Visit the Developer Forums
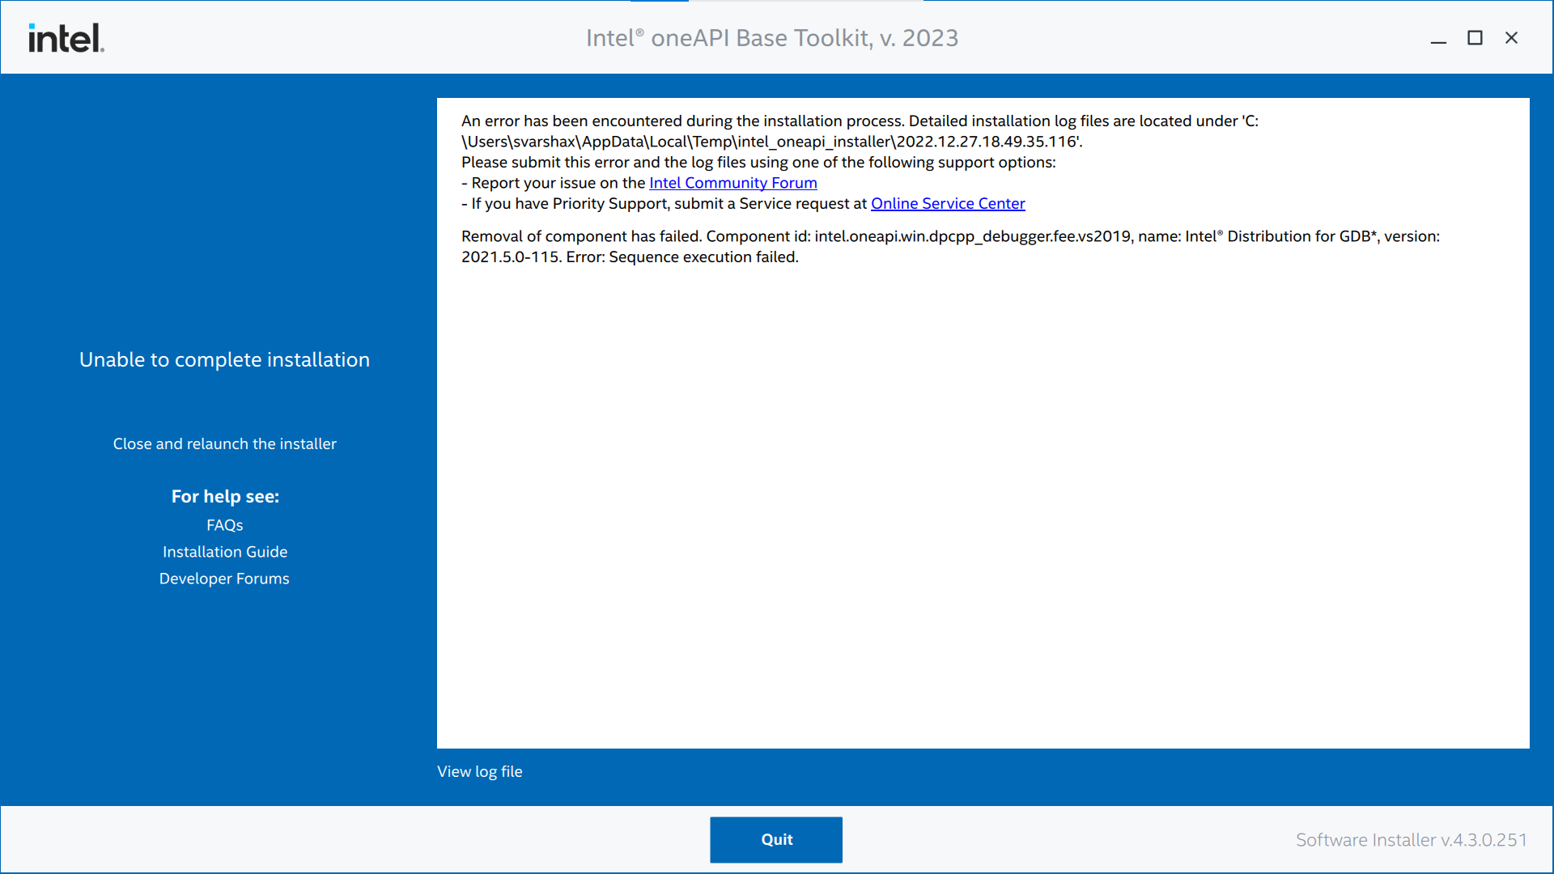The height and width of the screenshot is (874, 1554). click(224, 578)
